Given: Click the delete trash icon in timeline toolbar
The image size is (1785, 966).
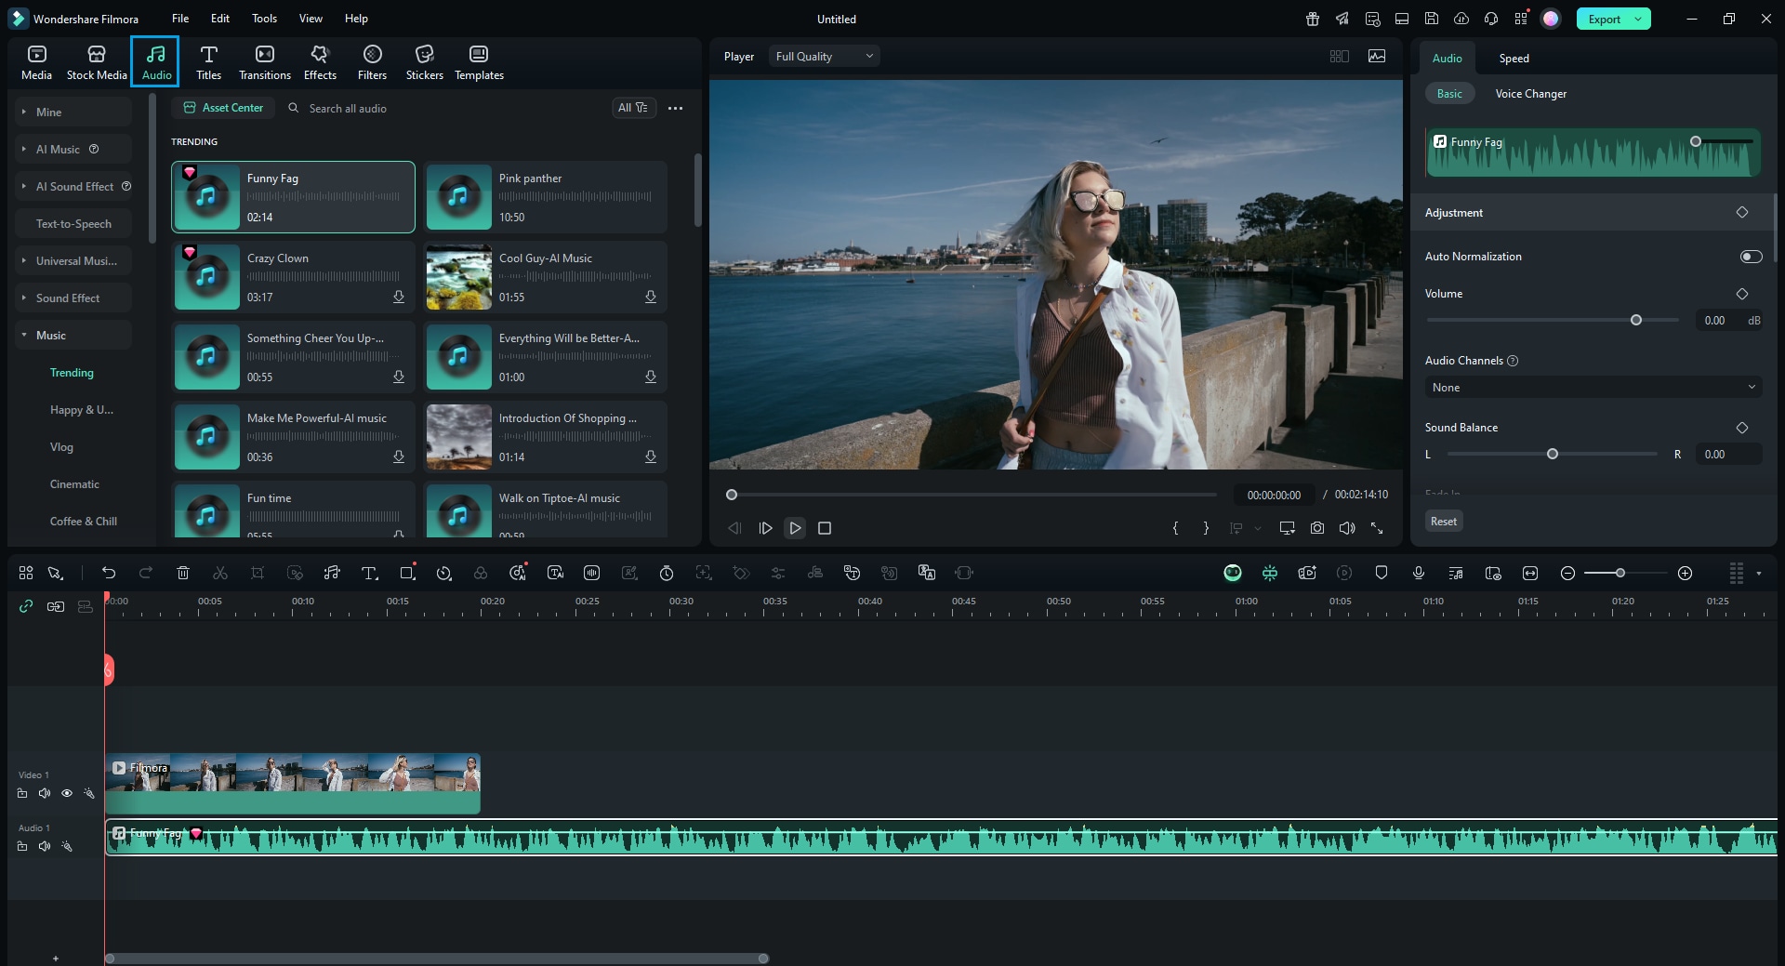Looking at the screenshot, I should coord(183,573).
